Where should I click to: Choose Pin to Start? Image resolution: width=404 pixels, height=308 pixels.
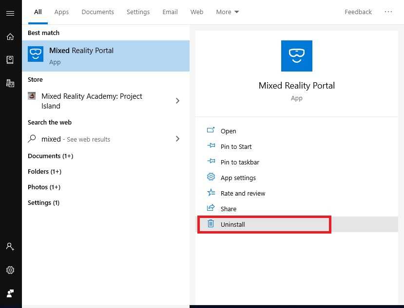(236, 146)
